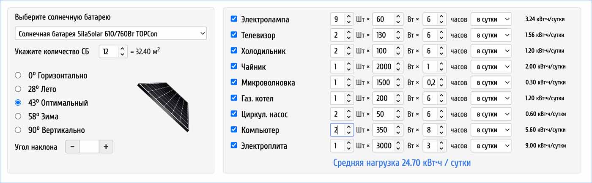This screenshot has width=592, height=183.
Task: Open the Холодильник period dropdown
Action: pyautogui.click(x=491, y=51)
